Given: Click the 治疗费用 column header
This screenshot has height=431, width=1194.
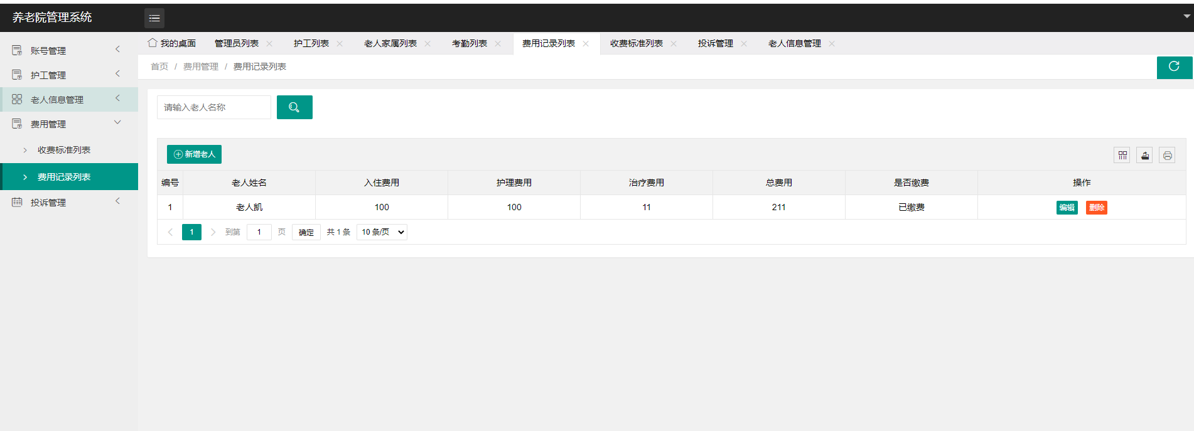Looking at the screenshot, I should point(647,183).
